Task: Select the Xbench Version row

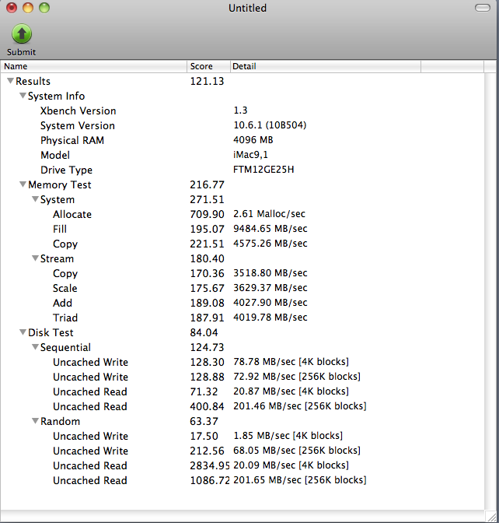Action: click(243, 111)
